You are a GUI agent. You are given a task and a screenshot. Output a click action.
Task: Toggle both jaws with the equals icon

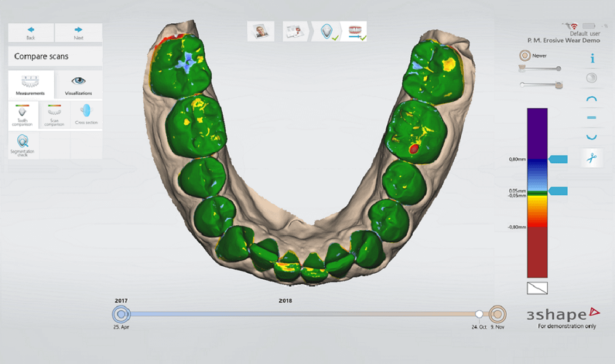pyautogui.click(x=592, y=117)
